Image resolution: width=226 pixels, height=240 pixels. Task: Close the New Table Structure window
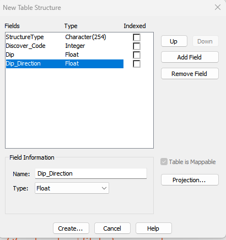coord(218,8)
